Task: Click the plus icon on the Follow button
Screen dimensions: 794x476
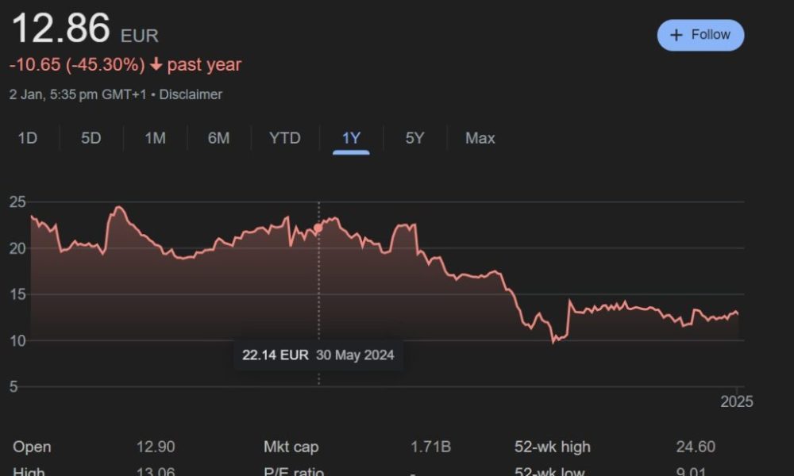Action: (x=676, y=35)
